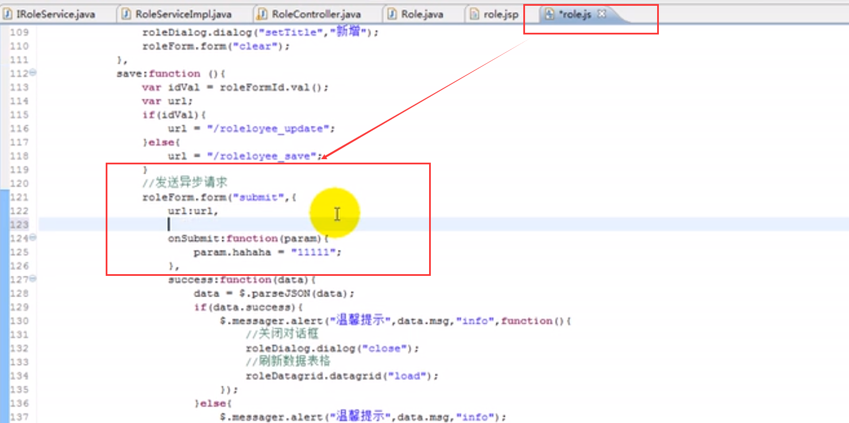Click the Java file icon on RoleServiceImpl.java tab

pyautogui.click(x=126, y=14)
